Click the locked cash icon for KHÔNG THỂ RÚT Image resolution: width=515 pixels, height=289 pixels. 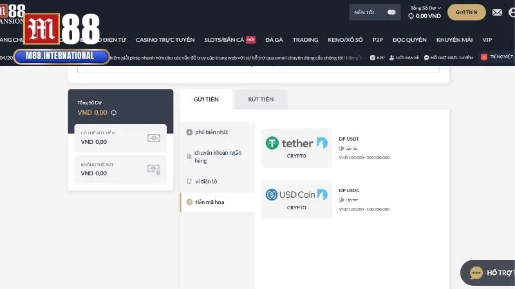tap(154, 169)
